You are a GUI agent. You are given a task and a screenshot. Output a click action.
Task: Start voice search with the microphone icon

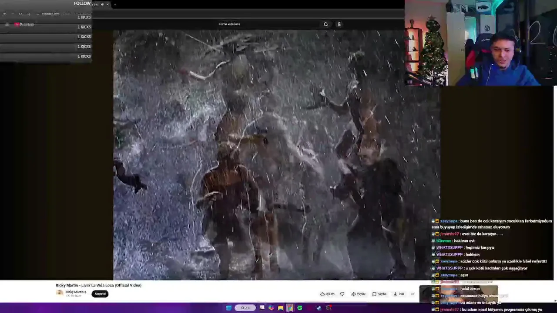pos(339,24)
